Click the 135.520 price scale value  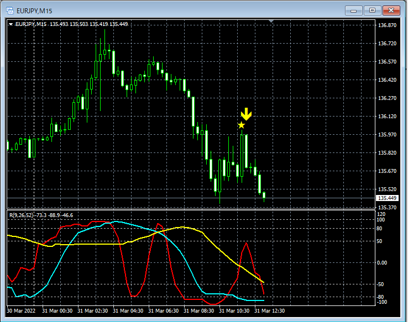coord(387,189)
